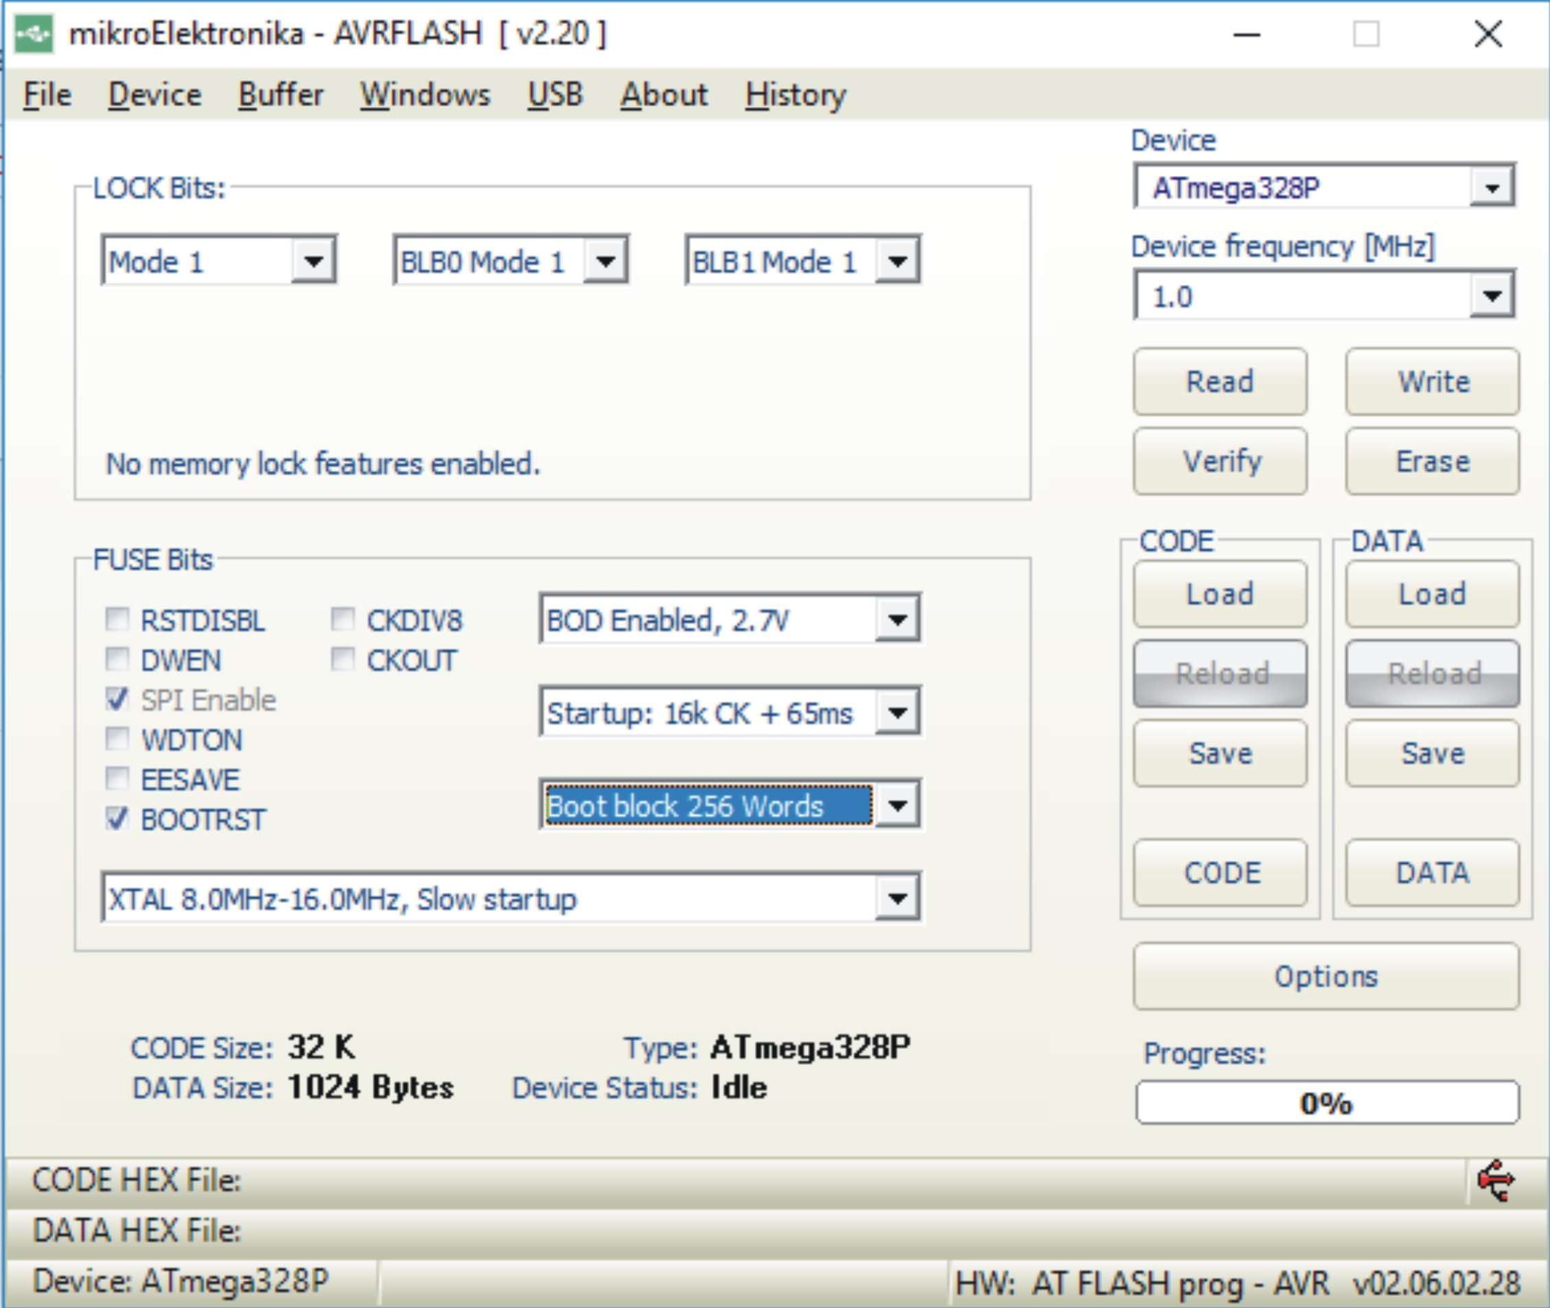Viewport: 1550px width, 1308px height.
Task: Click the Device Status Idle value
Action: tap(740, 1088)
